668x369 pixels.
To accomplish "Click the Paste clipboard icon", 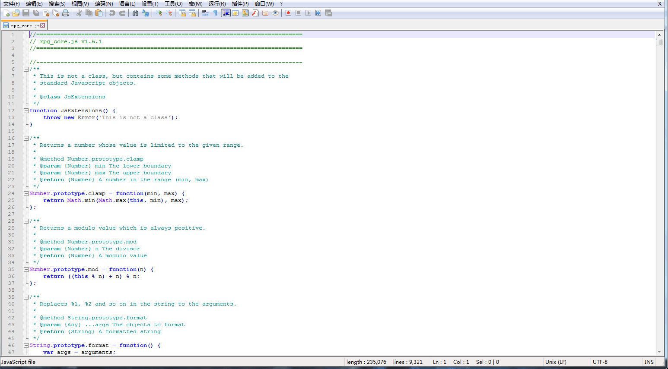I will pyautogui.click(x=99, y=13).
